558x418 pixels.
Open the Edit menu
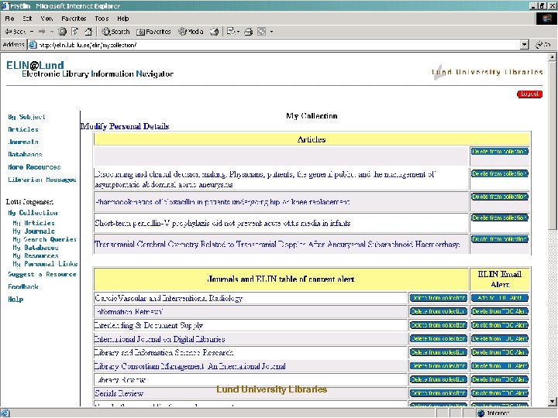pos(27,19)
